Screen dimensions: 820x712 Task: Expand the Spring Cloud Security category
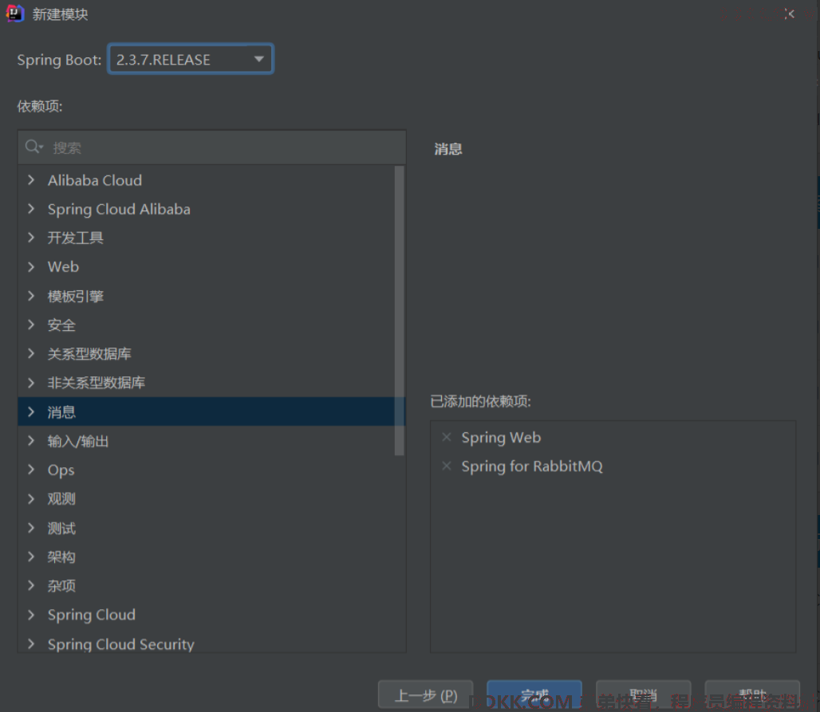pos(31,643)
